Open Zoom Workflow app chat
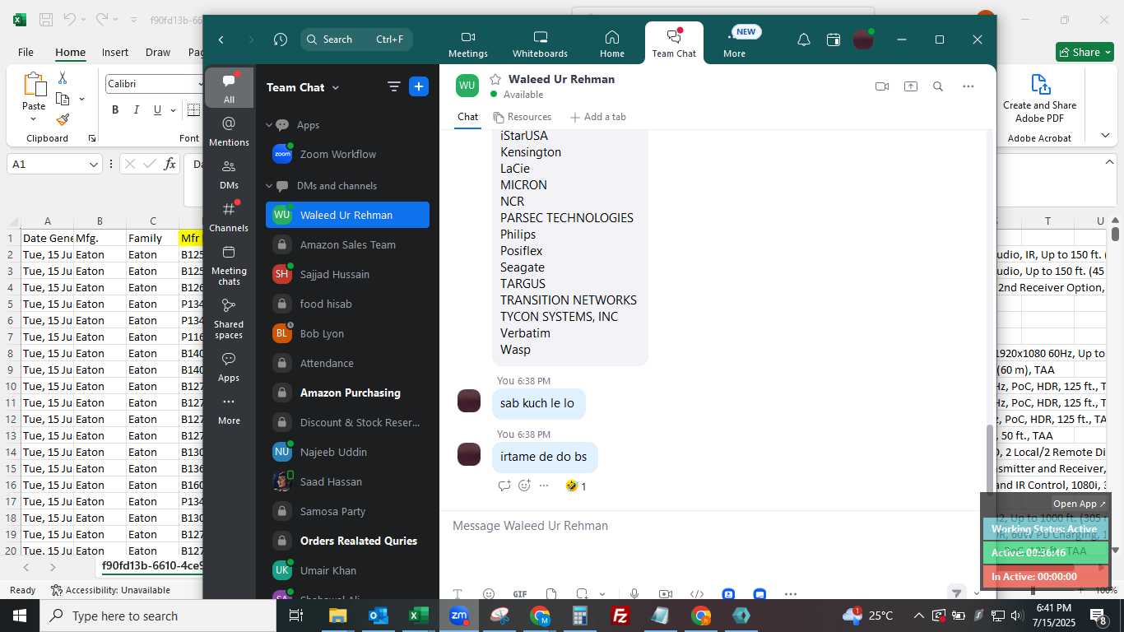The image size is (1124, 632). (347, 154)
